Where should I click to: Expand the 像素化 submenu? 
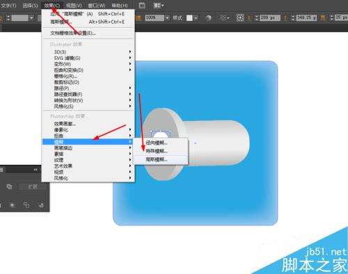coord(88,130)
